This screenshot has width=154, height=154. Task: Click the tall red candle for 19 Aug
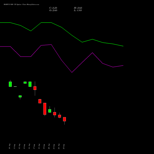[45, 109]
